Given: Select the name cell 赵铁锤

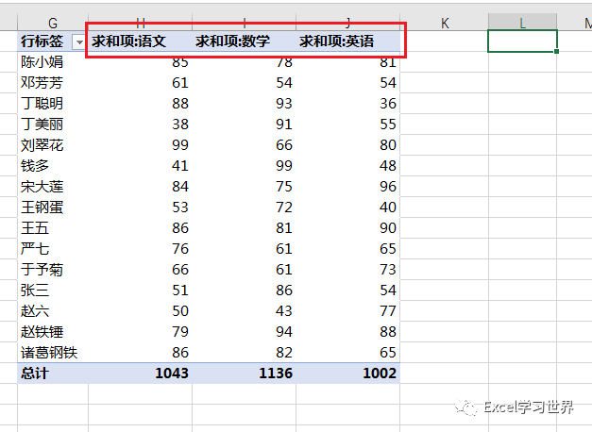Looking at the screenshot, I should click(53, 332).
